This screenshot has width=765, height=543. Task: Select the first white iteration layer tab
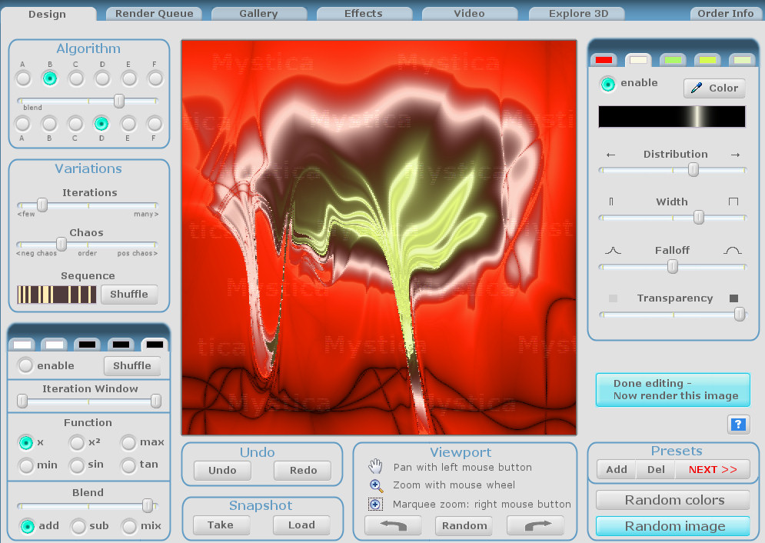[x=22, y=345]
